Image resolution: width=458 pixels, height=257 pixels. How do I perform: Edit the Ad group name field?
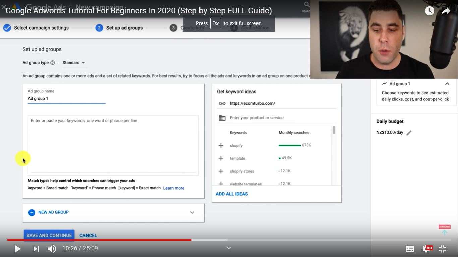coord(67,99)
